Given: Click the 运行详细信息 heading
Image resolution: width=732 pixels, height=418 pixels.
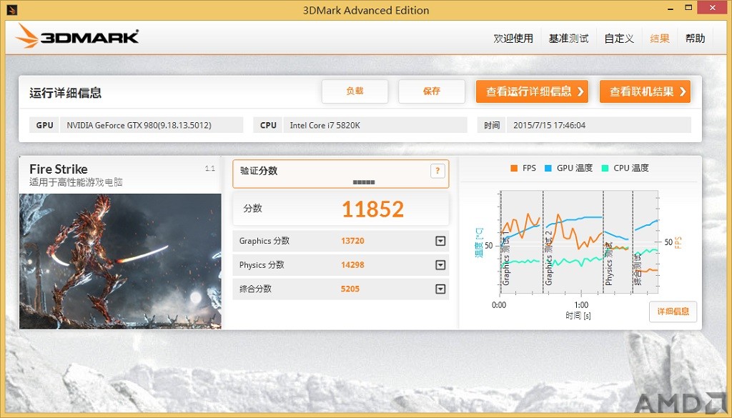Looking at the screenshot, I should point(65,93).
